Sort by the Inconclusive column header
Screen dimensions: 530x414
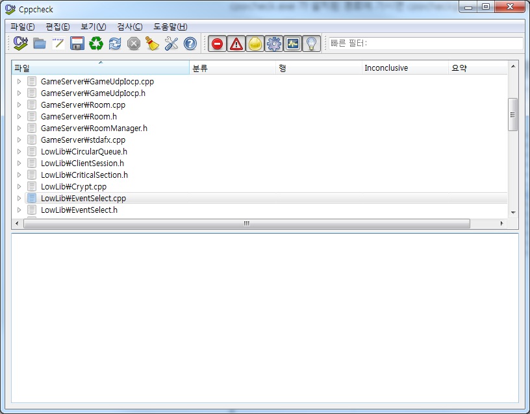pyautogui.click(x=405, y=68)
